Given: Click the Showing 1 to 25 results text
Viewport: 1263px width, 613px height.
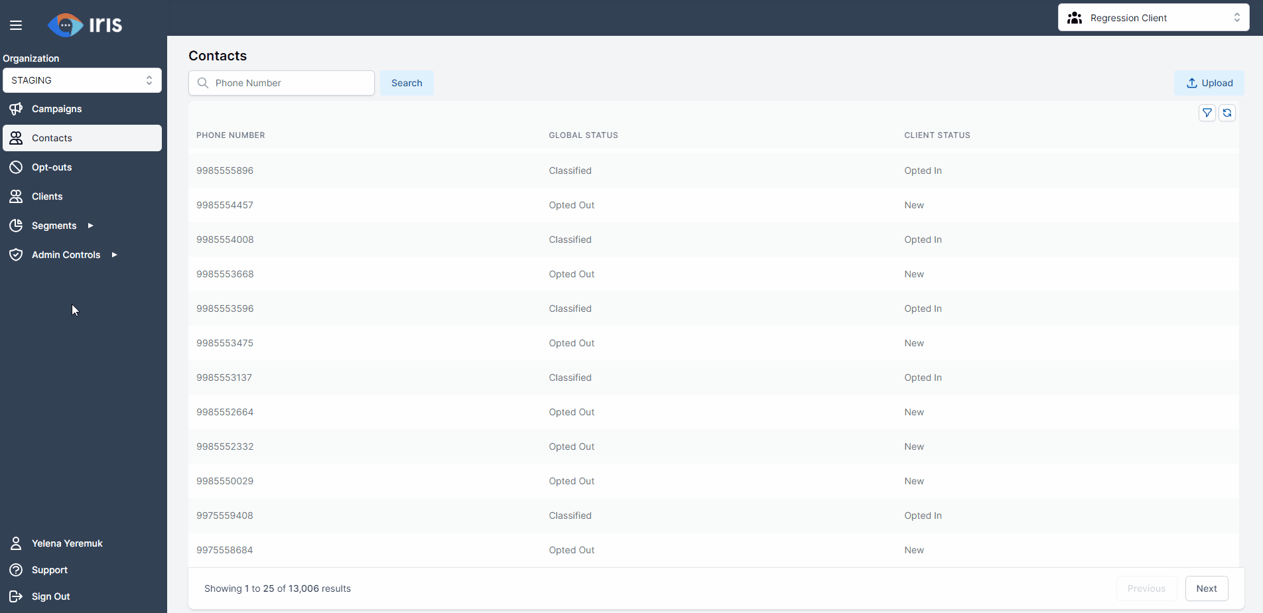Looking at the screenshot, I should click(x=277, y=588).
